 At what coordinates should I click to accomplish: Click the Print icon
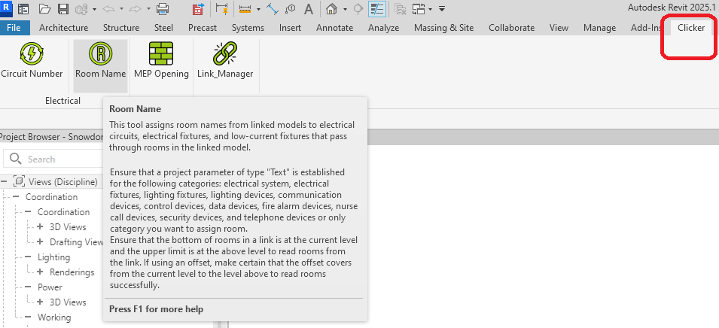point(163,9)
